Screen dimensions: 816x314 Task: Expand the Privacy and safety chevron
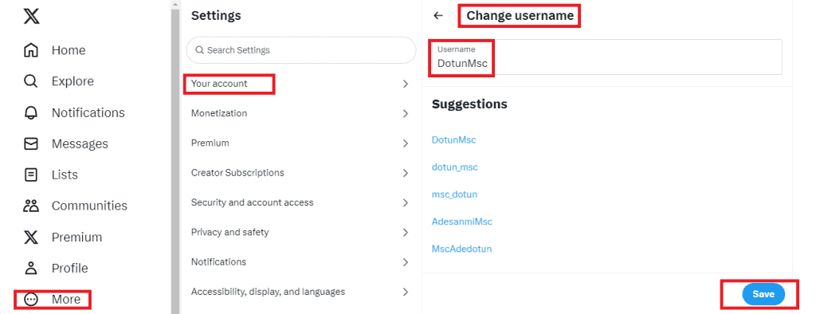(x=406, y=232)
